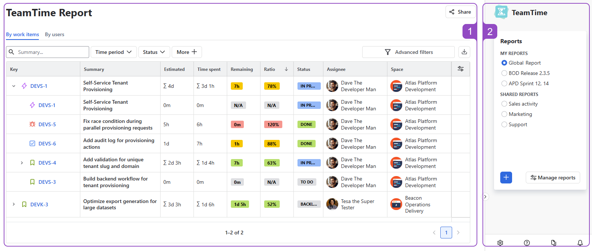Click the settings gear icon in sidebar
This screenshot has height=251, width=592.
point(500,243)
